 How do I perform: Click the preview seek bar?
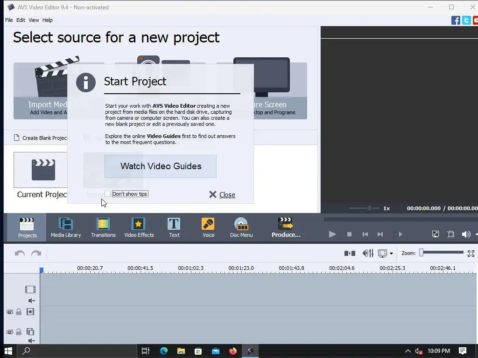401,219
